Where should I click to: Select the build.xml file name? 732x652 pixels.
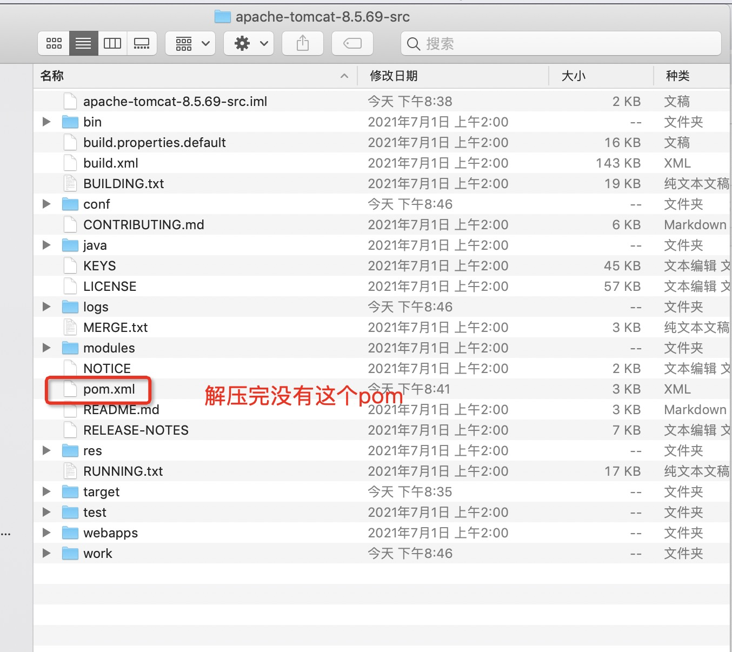[111, 163]
